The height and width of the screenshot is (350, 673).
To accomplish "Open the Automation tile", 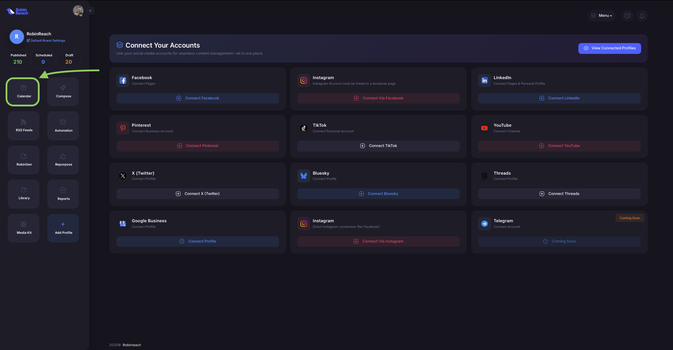I will pyautogui.click(x=63, y=126).
